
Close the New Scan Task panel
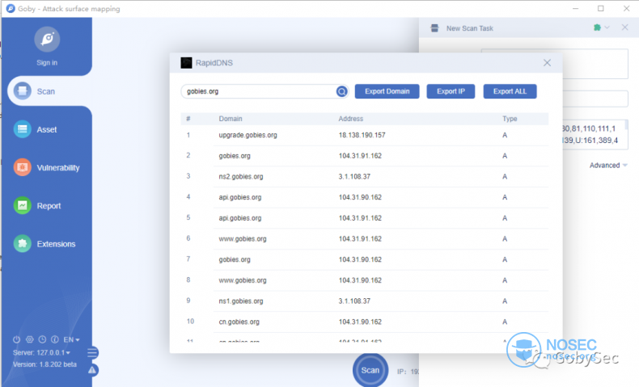[624, 27]
